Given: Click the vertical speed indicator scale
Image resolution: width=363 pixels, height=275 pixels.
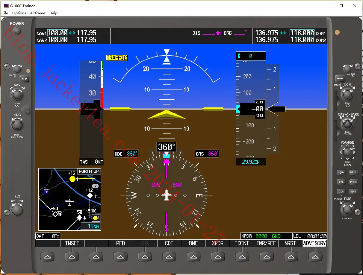Looking at the screenshot, I should [x=273, y=109].
